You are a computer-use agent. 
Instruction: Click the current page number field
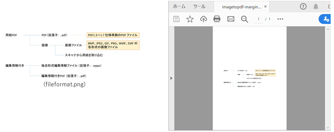coord(259,19)
